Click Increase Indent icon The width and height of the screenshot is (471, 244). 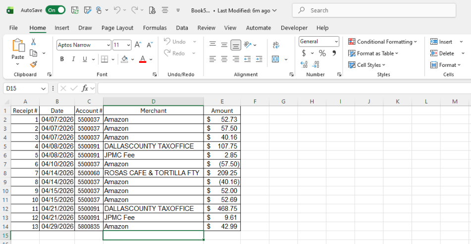(x=259, y=59)
